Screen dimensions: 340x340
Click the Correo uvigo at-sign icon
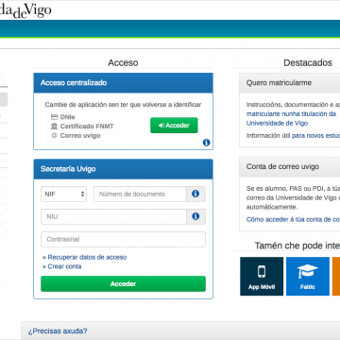pyautogui.click(x=55, y=136)
